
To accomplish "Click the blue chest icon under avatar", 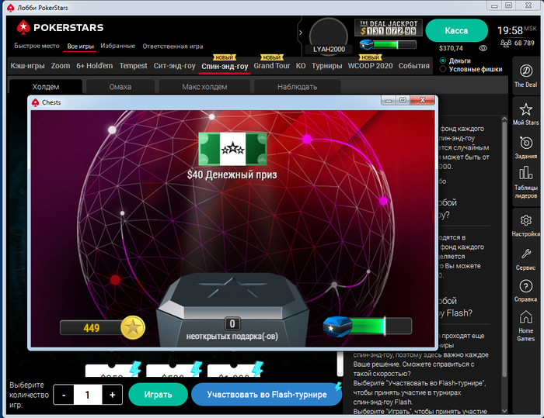I will 366,44.
